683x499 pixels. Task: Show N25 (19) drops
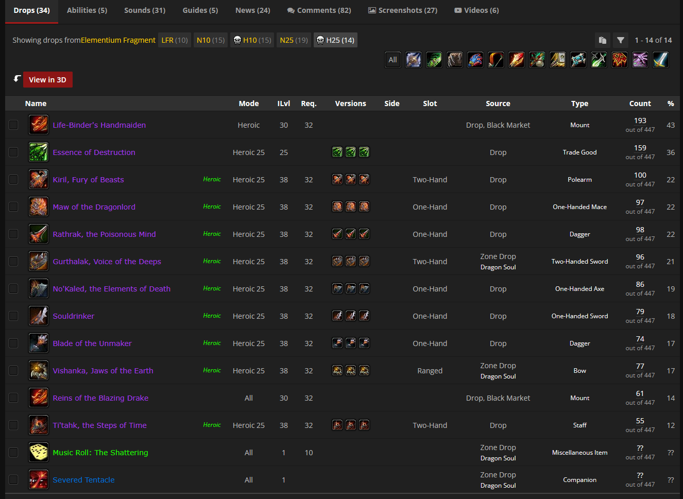(x=294, y=40)
